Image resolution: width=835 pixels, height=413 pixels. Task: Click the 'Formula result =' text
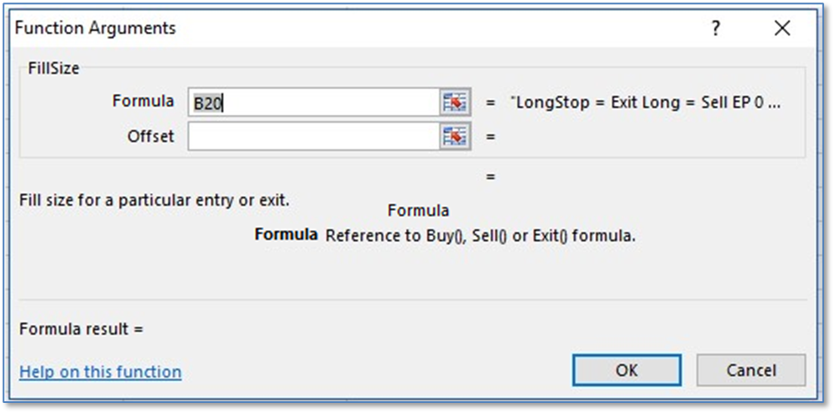click(81, 329)
